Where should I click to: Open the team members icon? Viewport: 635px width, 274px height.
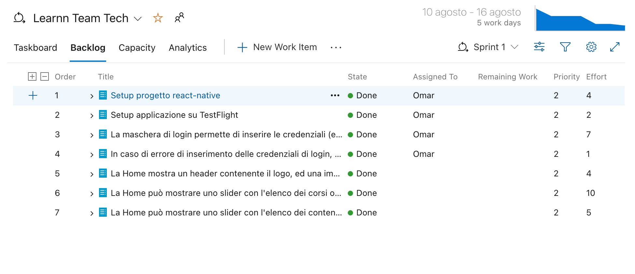[179, 18]
